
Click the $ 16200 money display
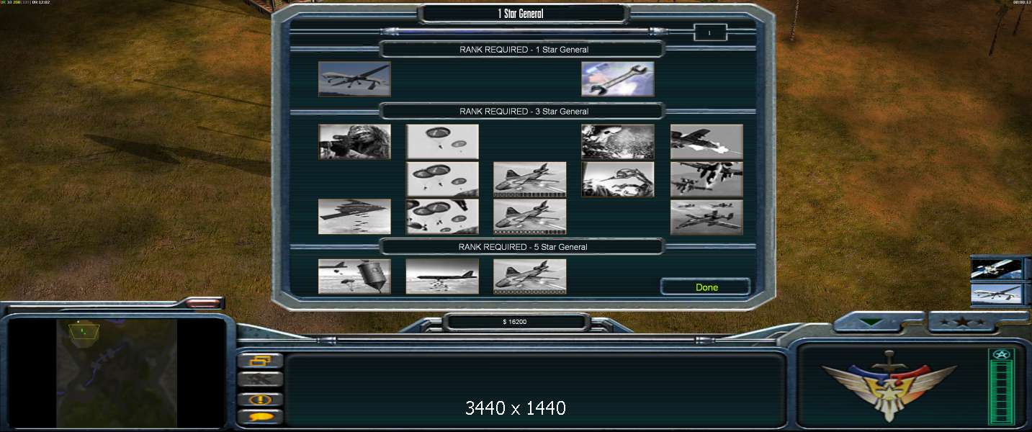click(x=516, y=322)
